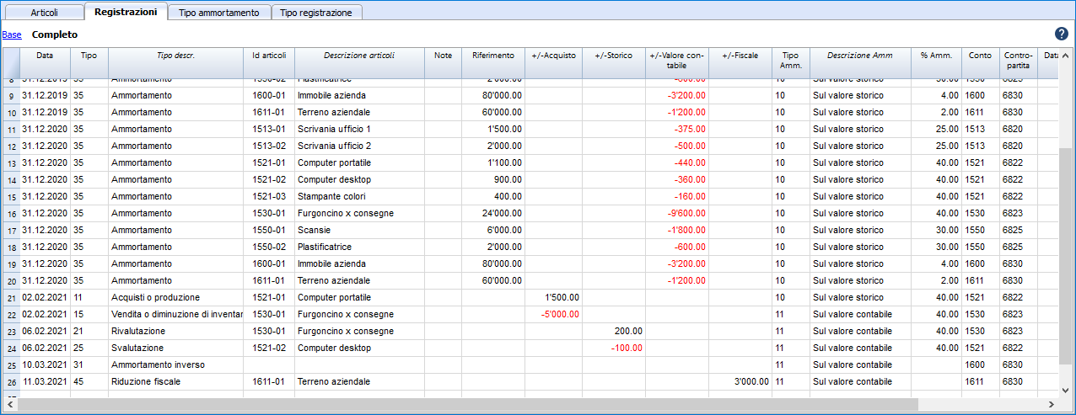Open the help question mark icon
Viewport: 1076px width, 415px height.
pyautogui.click(x=1062, y=35)
